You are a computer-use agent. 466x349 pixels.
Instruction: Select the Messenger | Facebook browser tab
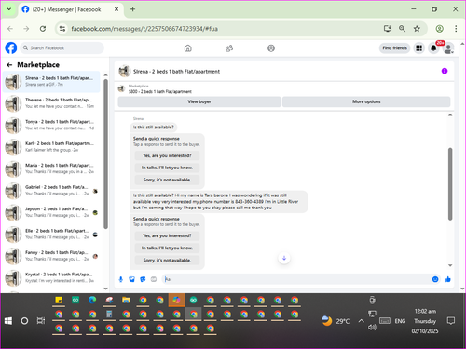coord(71,9)
